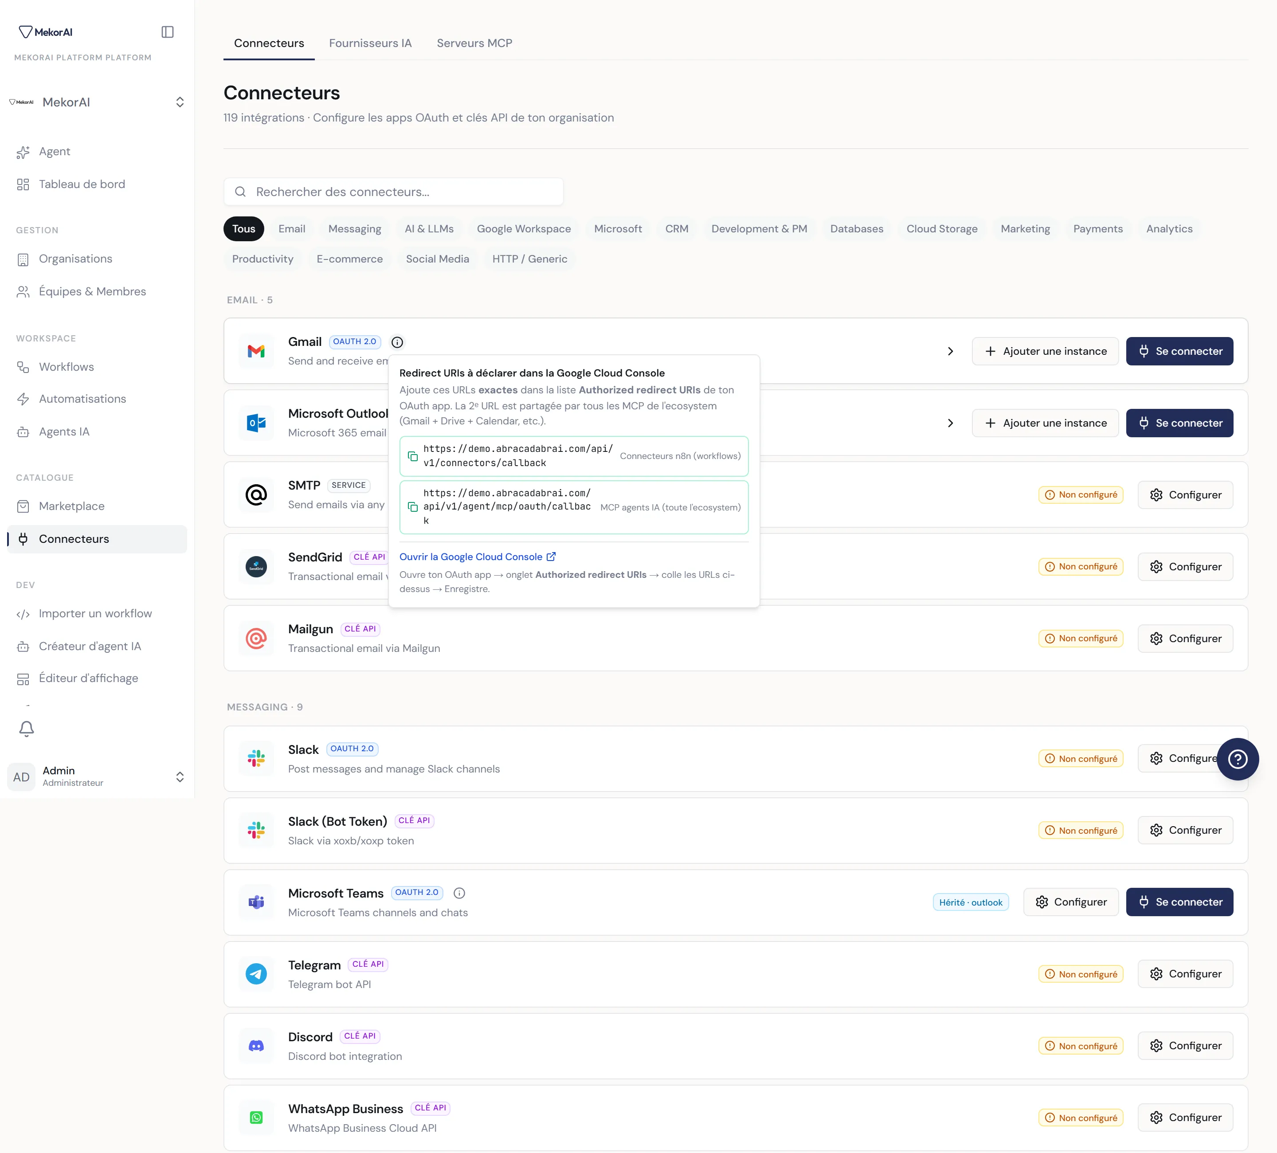Open the Agent page in the sidebar
The width and height of the screenshot is (1277, 1153).
coord(97,151)
